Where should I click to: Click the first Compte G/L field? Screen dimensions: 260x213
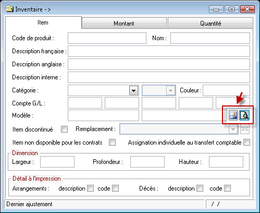tap(85, 103)
